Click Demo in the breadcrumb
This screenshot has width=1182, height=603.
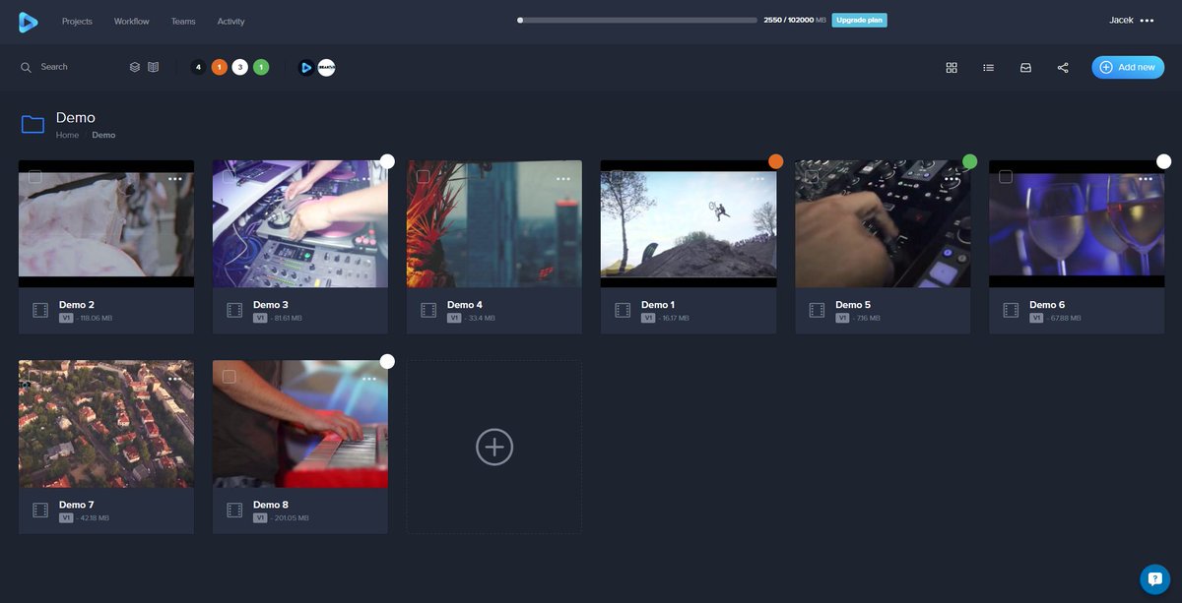103,135
